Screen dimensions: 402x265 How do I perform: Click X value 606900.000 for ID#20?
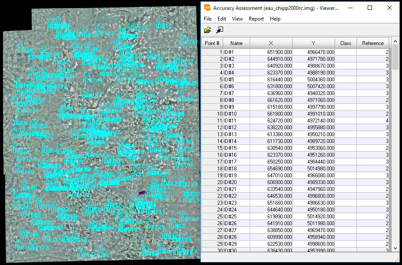[271, 182]
